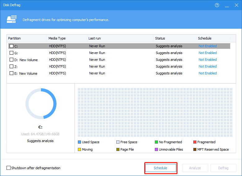This screenshot has height=176, width=242.
Task: Click the Disk Defrag drive icon in the header
Action: (x=11, y=19)
